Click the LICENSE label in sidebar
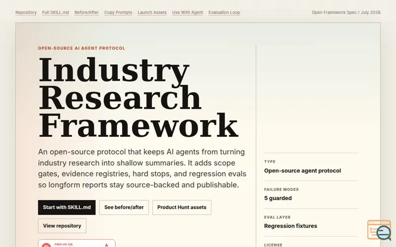Screen dimensions: 396x247 [273, 245]
